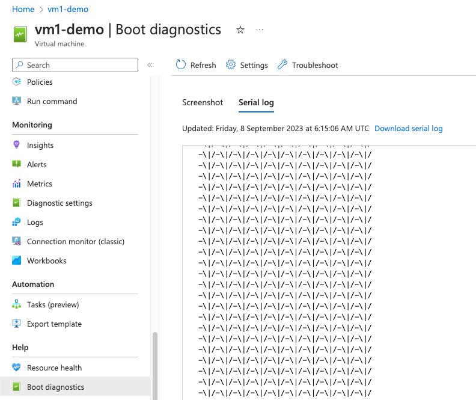Viewport: 476px width, 400px height.
Task: Click the Metrics chart icon
Action: pyautogui.click(x=17, y=183)
